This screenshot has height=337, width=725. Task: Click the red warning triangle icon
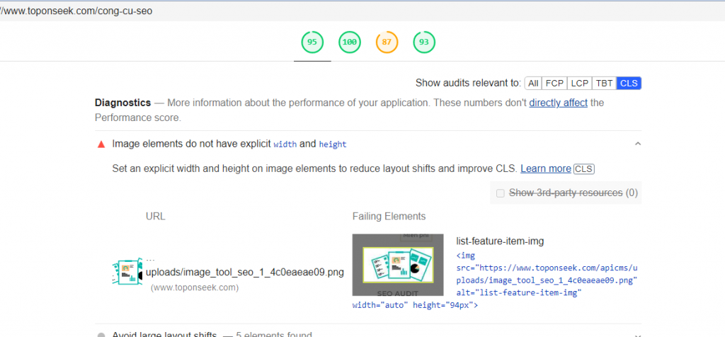point(101,144)
